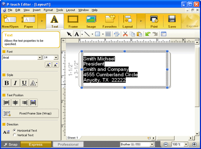
Task: Open the View menu
Action: point(27,10)
